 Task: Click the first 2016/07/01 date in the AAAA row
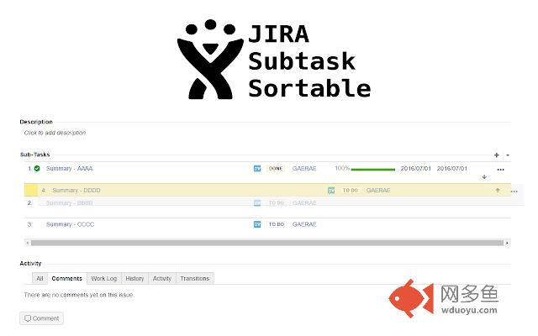tap(415, 168)
